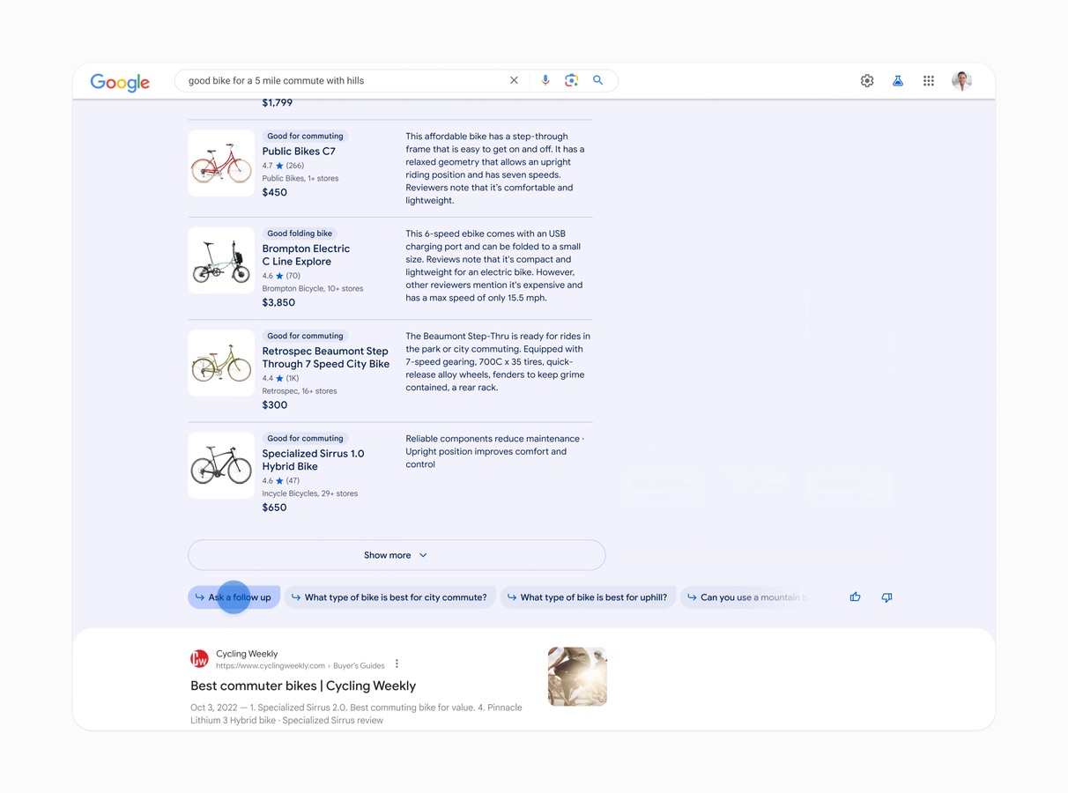Click the Oct 3, 2022 result snippet

point(356,714)
